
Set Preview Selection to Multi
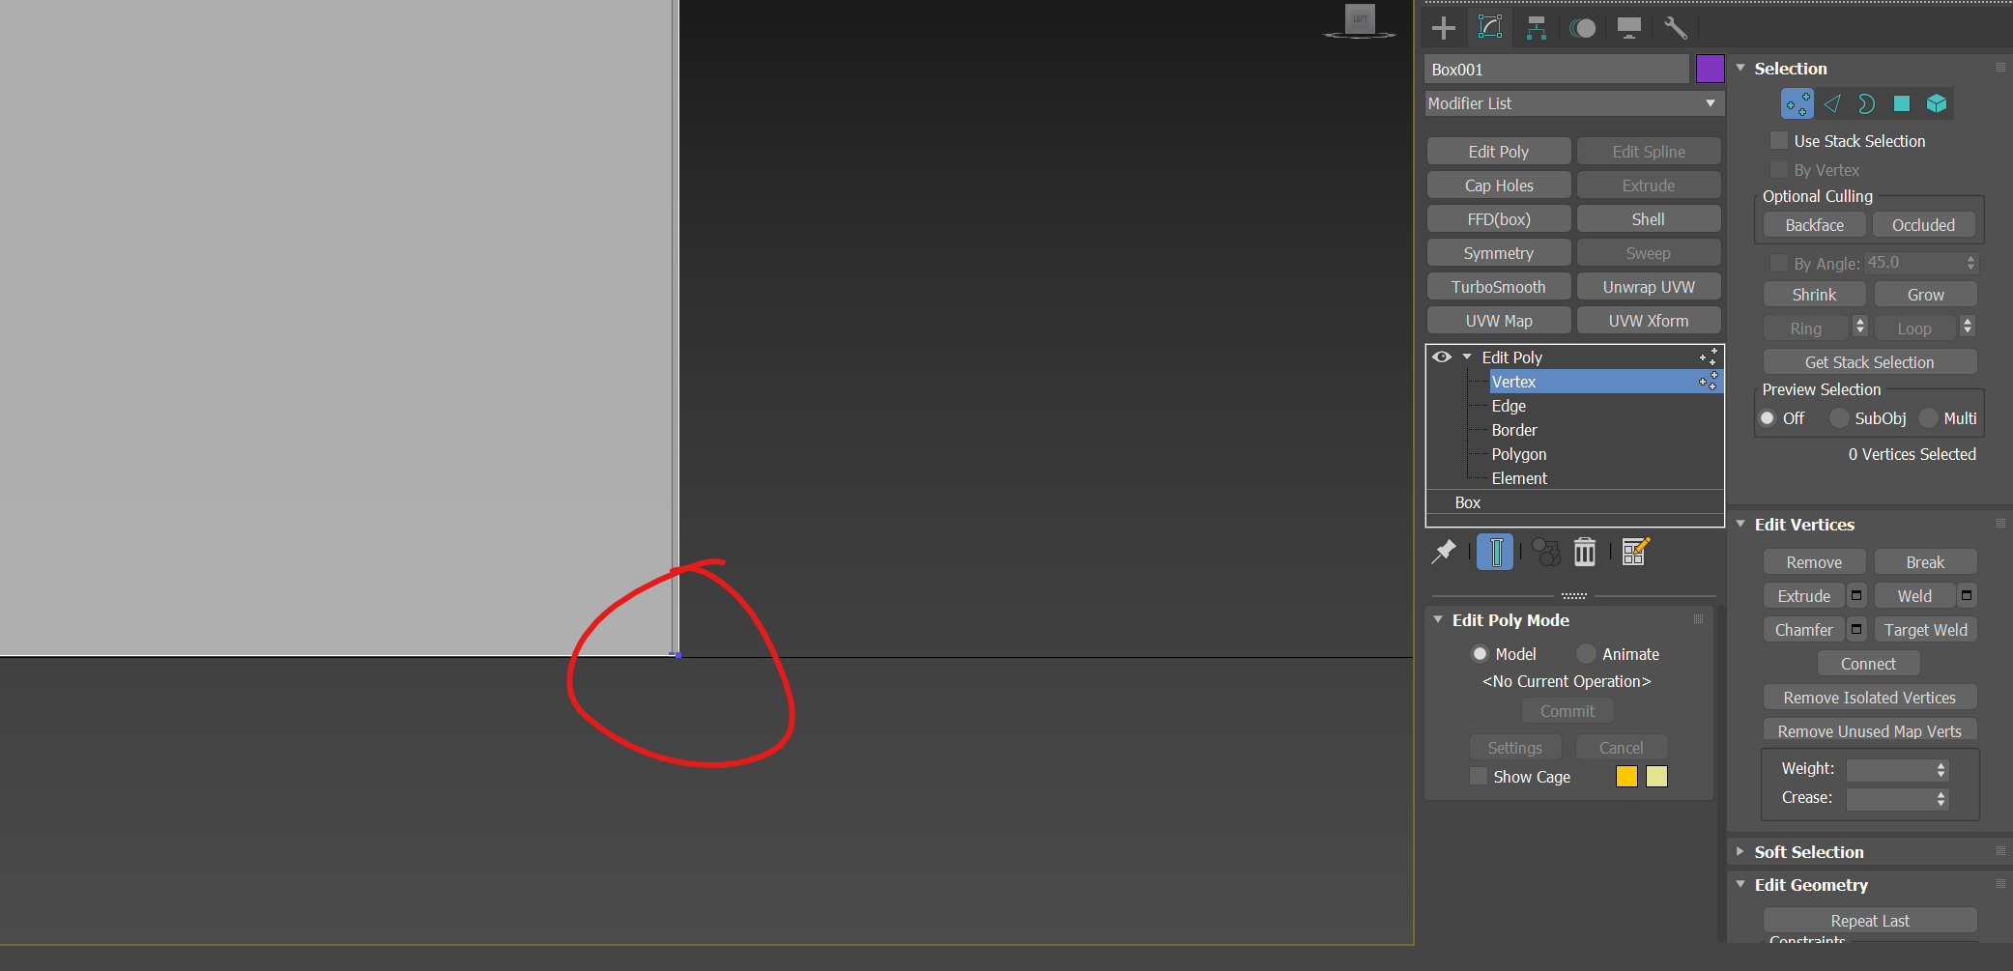click(x=1929, y=418)
